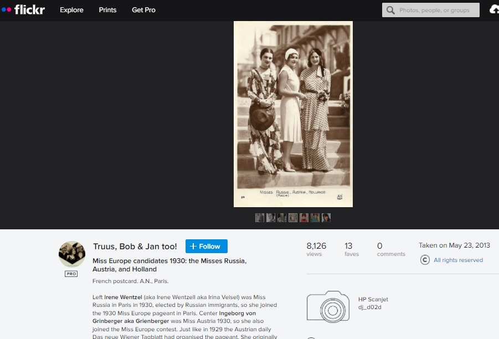Open the uploader's profile avatar

(x=72, y=254)
